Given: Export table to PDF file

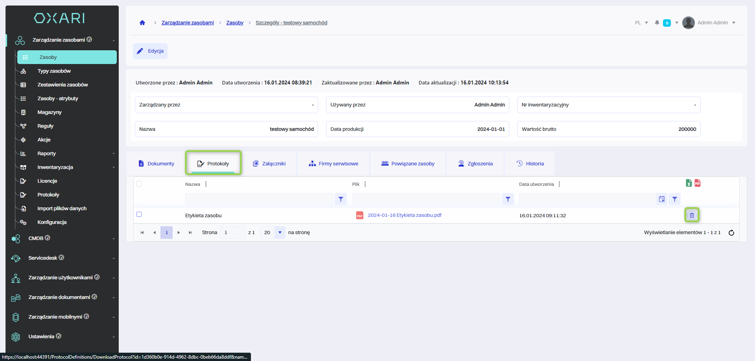Looking at the screenshot, I should coord(698,183).
